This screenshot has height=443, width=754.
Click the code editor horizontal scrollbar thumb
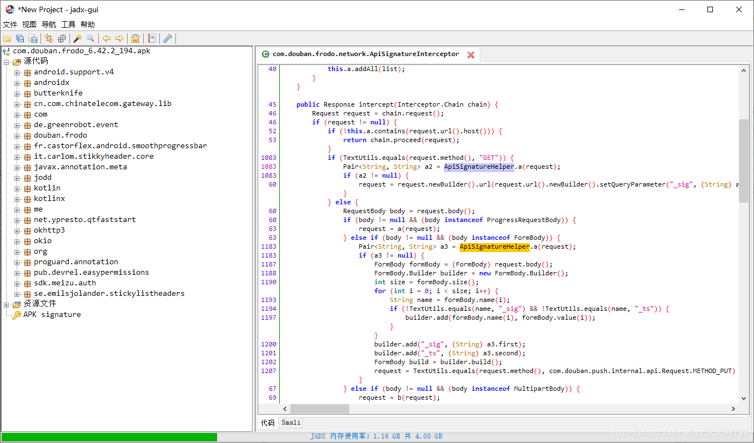point(320,409)
